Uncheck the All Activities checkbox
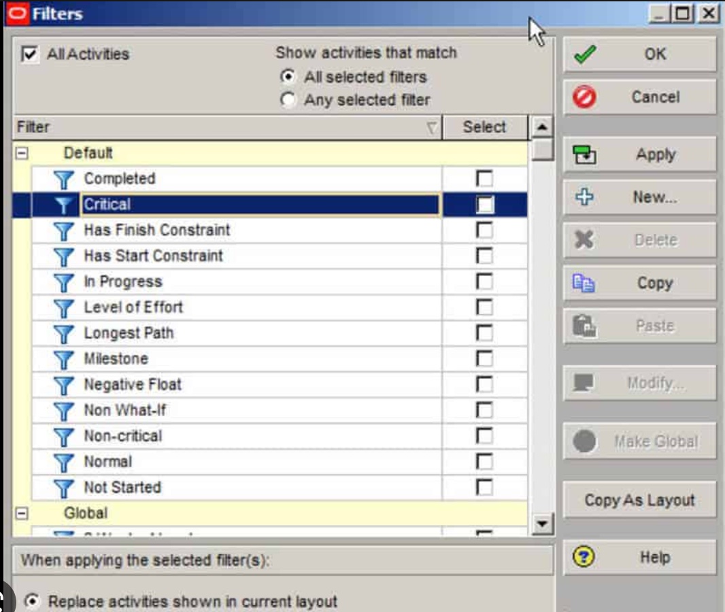Screen dimensions: 725x612 pyautogui.click(x=30, y=54)
